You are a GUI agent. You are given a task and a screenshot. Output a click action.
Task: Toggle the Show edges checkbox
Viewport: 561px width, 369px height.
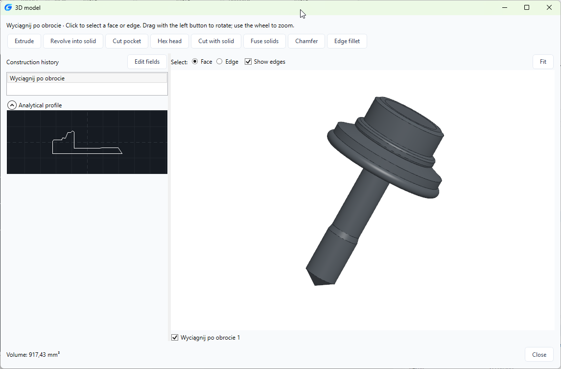[x=248, y=62]
